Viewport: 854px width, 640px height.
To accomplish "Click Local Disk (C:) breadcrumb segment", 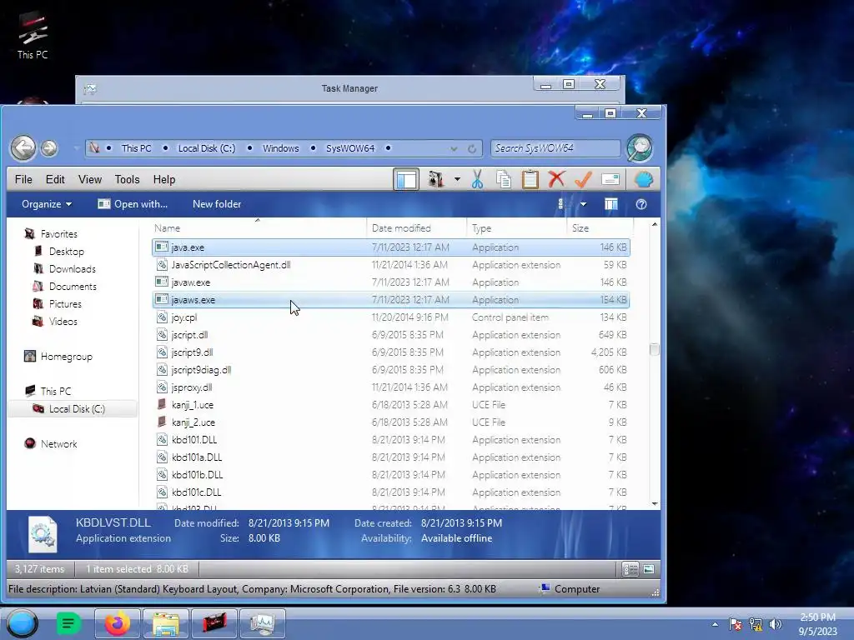I will coord(207,148).
